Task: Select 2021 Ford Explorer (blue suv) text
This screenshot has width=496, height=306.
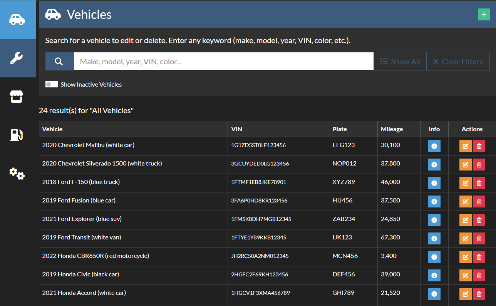Action: [x=82, y=219]
